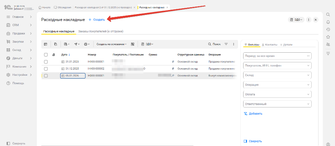Check the row dated 31.12.2025
Screen dimensions: 335x146
[x=46, y=69]
